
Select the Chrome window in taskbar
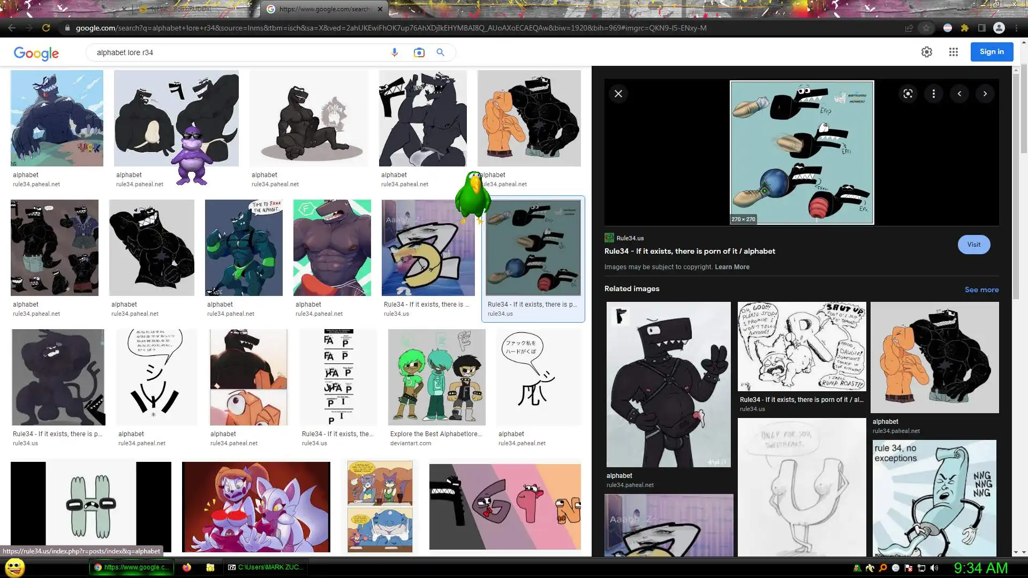132,567
